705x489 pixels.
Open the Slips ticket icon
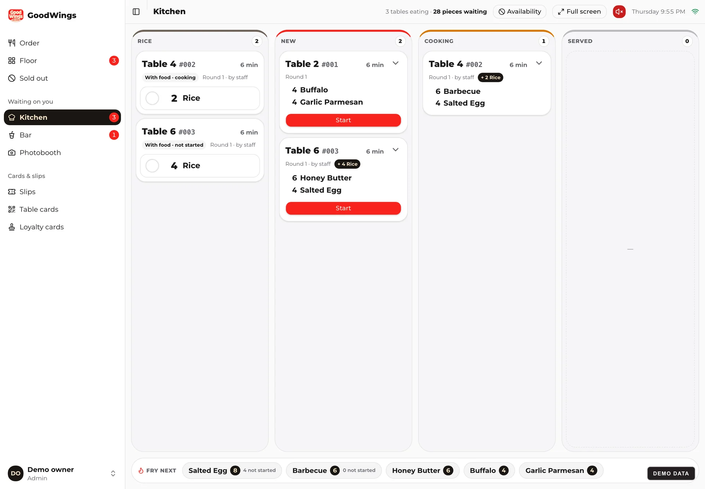point(12,192)
